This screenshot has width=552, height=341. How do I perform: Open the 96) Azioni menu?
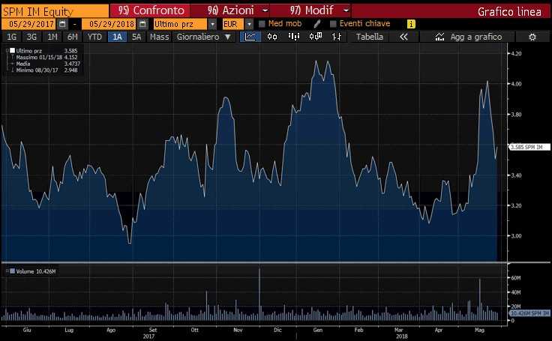click(230, 11)
